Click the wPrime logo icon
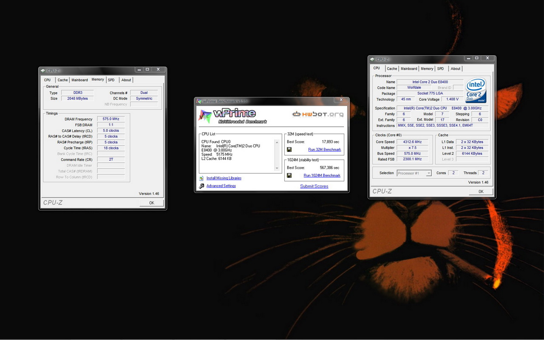Viewport: 544px width, 340px height. tap(205, 116)
